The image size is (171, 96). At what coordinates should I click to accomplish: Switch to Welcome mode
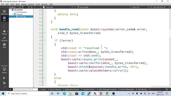click(4, 12)
